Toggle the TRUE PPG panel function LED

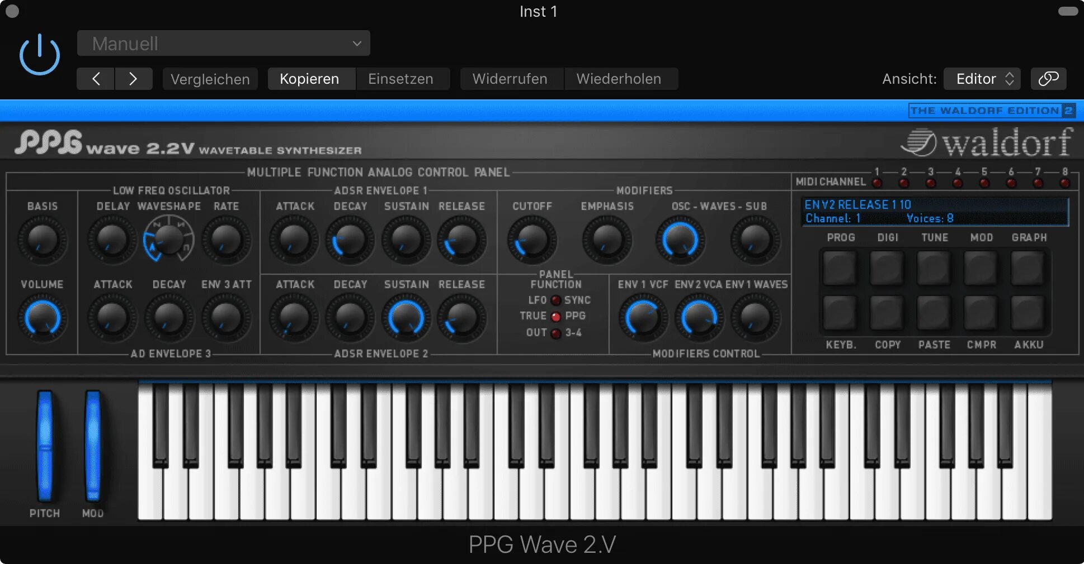556,317
